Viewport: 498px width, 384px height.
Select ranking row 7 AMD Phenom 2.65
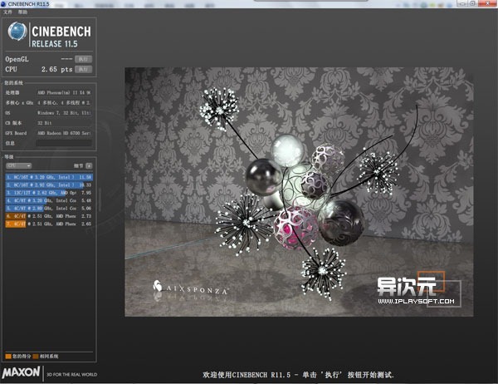pyautogui.click(x=49, y=224)
